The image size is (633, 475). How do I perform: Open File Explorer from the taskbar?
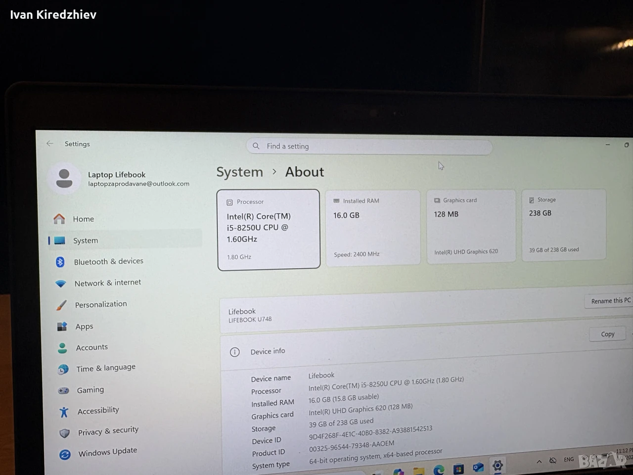pyautogui.click(x=419, y=471)
